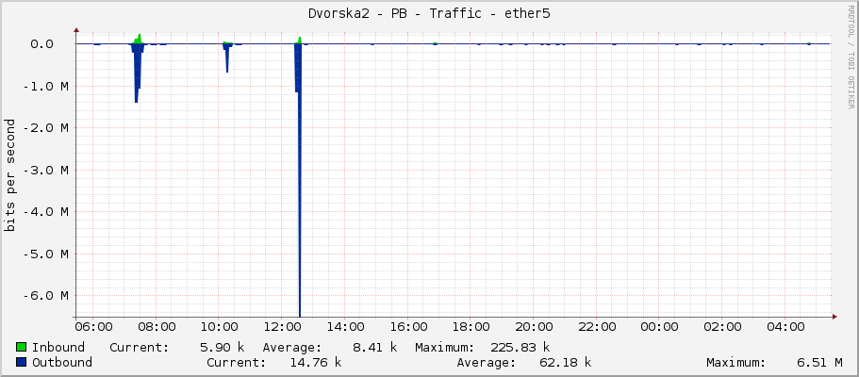Click the inbound current value '5.90 k'
Image resolution: width=859 pixels, height=377 pixels.
coord(222,348)
